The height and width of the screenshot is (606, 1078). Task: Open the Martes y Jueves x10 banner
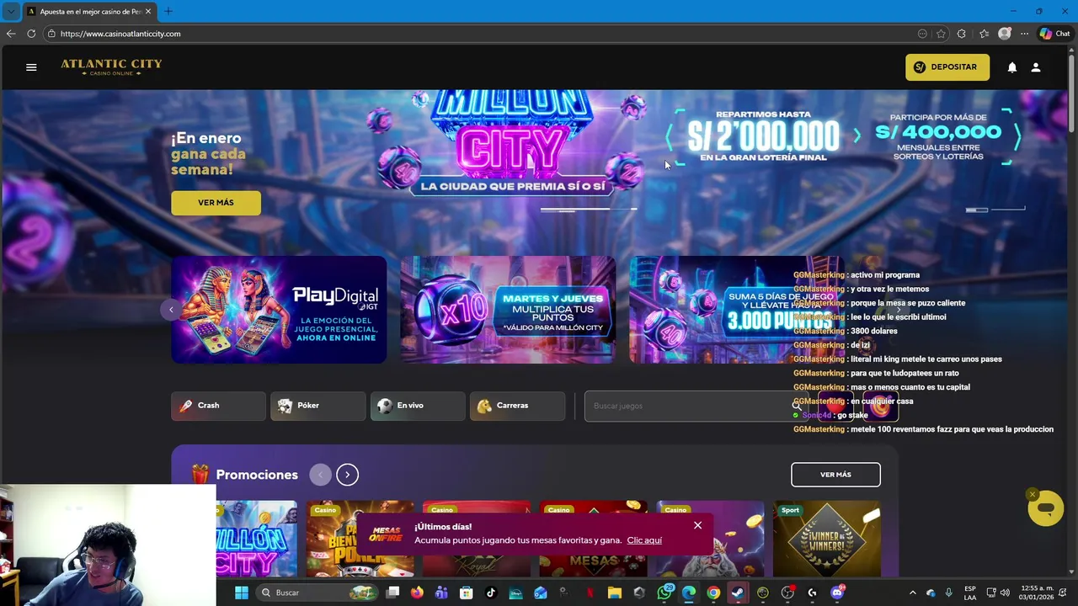[x=508, y=310]
